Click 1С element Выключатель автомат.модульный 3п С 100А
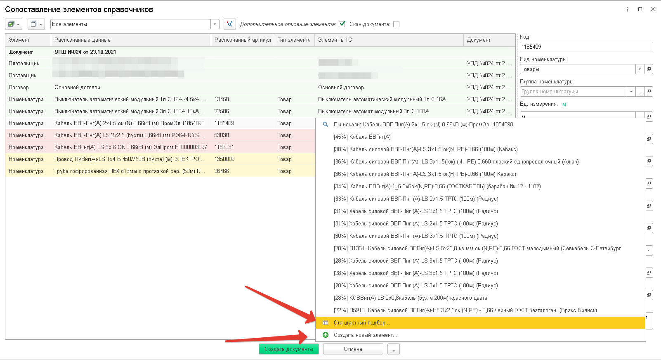This screenshot has width=661, height=360. pos(373,111)
